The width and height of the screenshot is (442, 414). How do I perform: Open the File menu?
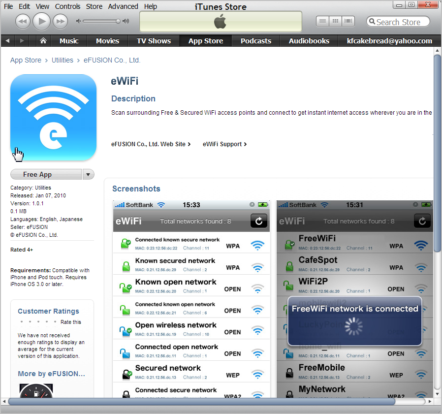(8, 6)
